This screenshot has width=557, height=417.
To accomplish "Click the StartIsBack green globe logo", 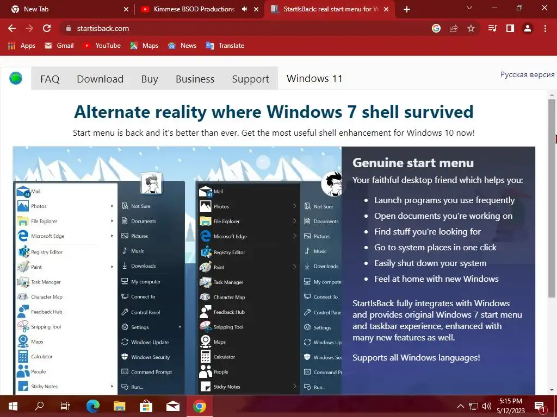I will pos(16,78).
